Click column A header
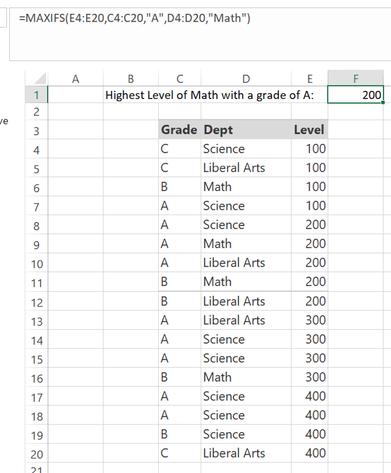This screenshot has height=473, width=391. click(74, 78)
